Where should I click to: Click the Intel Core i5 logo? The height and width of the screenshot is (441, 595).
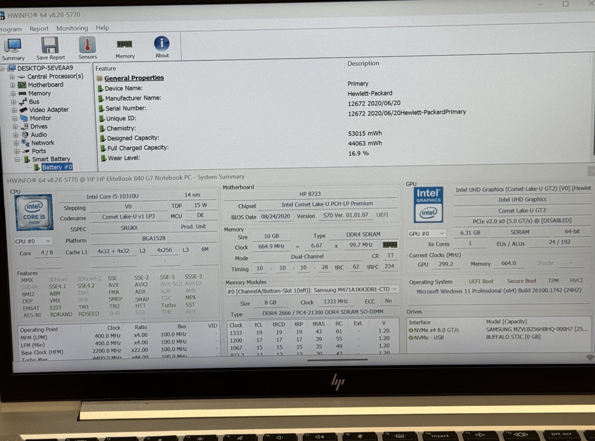pos(34,212)
